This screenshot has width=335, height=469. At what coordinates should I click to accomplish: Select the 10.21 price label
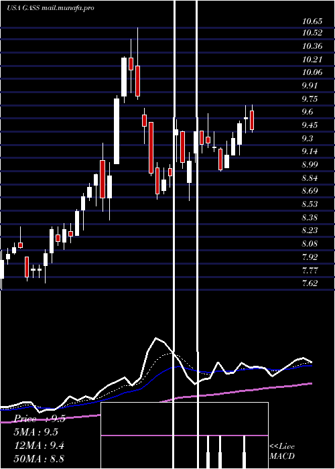coord(312,59)
